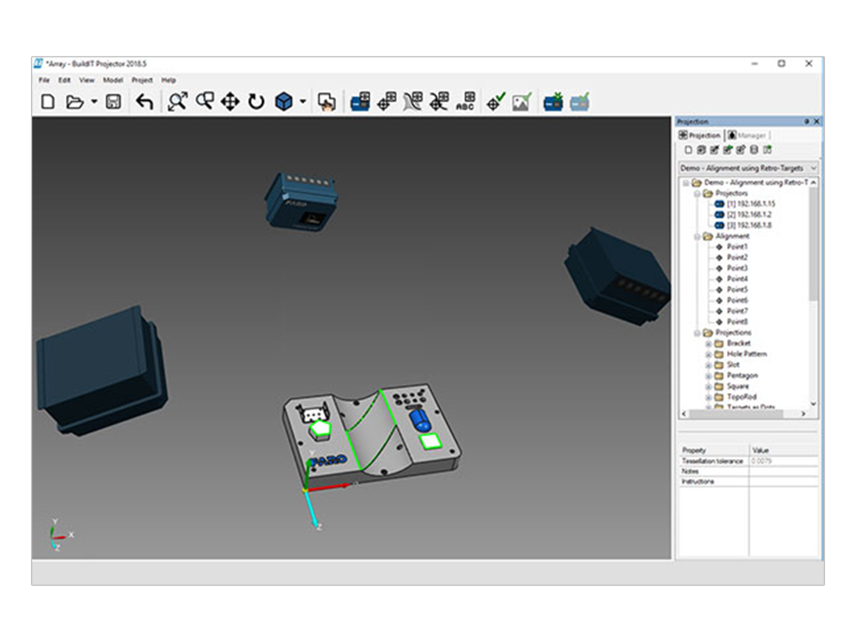The width and height of the screenshot is (856, 642).
Task: Expand the TopoRod folder
Action: coord(708,397)
